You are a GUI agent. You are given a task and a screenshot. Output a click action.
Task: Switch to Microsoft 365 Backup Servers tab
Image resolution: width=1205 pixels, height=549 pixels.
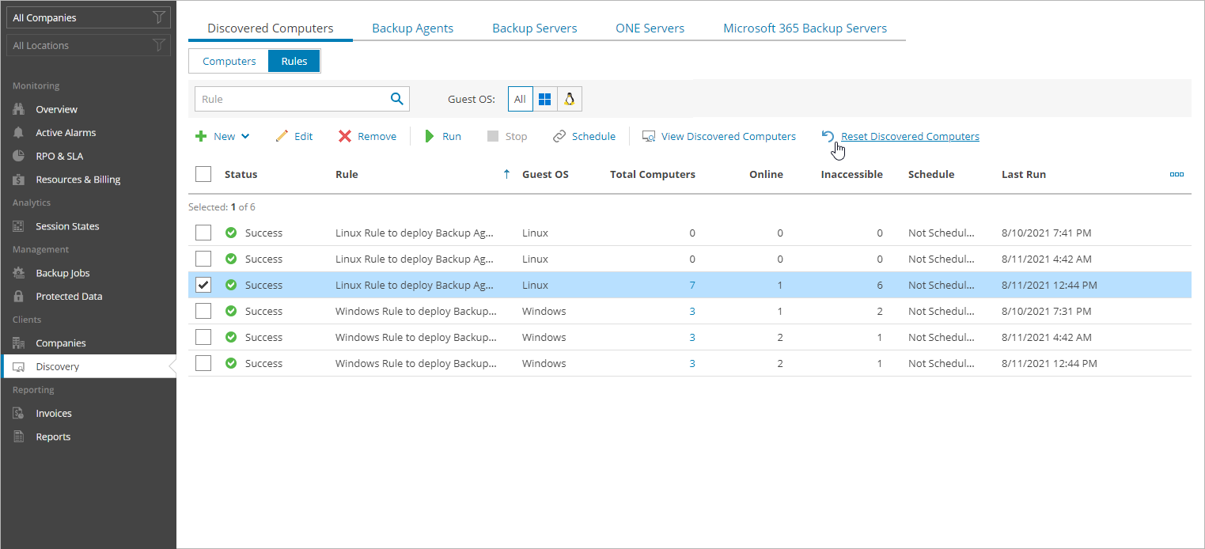[805, 28]
